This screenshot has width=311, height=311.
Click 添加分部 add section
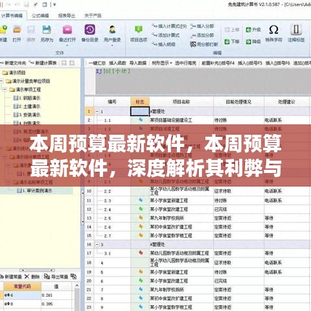coord(202,35)
